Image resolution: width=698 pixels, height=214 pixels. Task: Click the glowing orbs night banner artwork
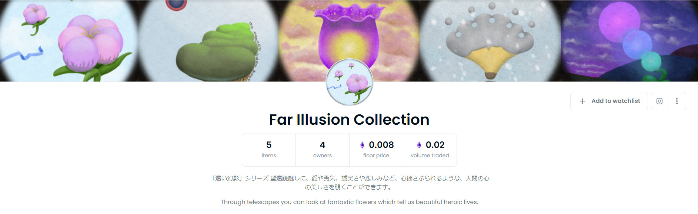pos(629,41)
